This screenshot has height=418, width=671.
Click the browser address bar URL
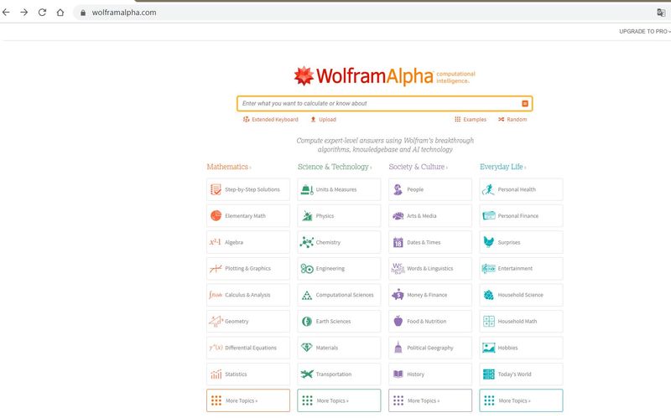tap(130, 13)
